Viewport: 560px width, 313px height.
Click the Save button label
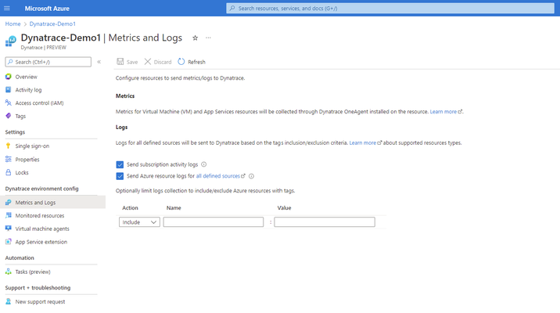coord(131,62)
